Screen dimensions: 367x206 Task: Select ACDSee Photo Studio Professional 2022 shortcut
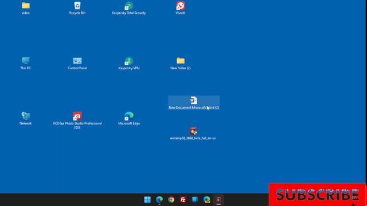[77, 120]
